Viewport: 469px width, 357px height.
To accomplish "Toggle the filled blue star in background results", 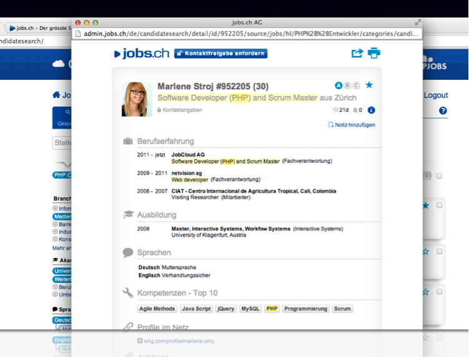I will click(x=426, y=206).
